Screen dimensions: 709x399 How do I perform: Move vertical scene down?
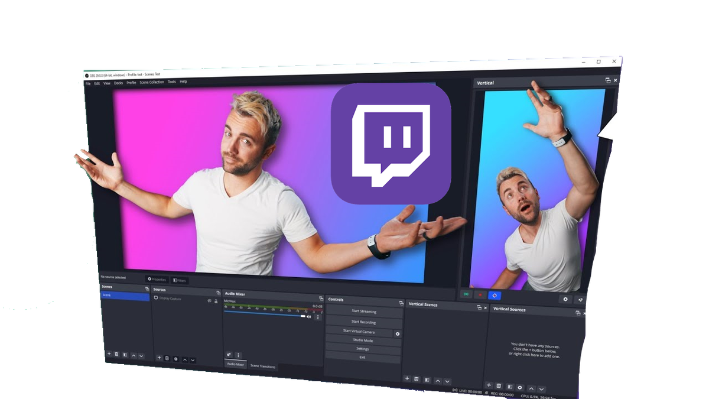point(447,382)
